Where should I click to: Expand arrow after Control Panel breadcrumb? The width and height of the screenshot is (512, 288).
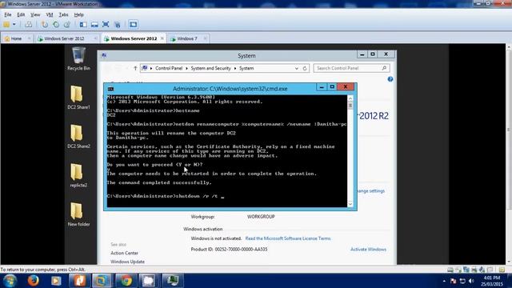[x=186, y=68]
